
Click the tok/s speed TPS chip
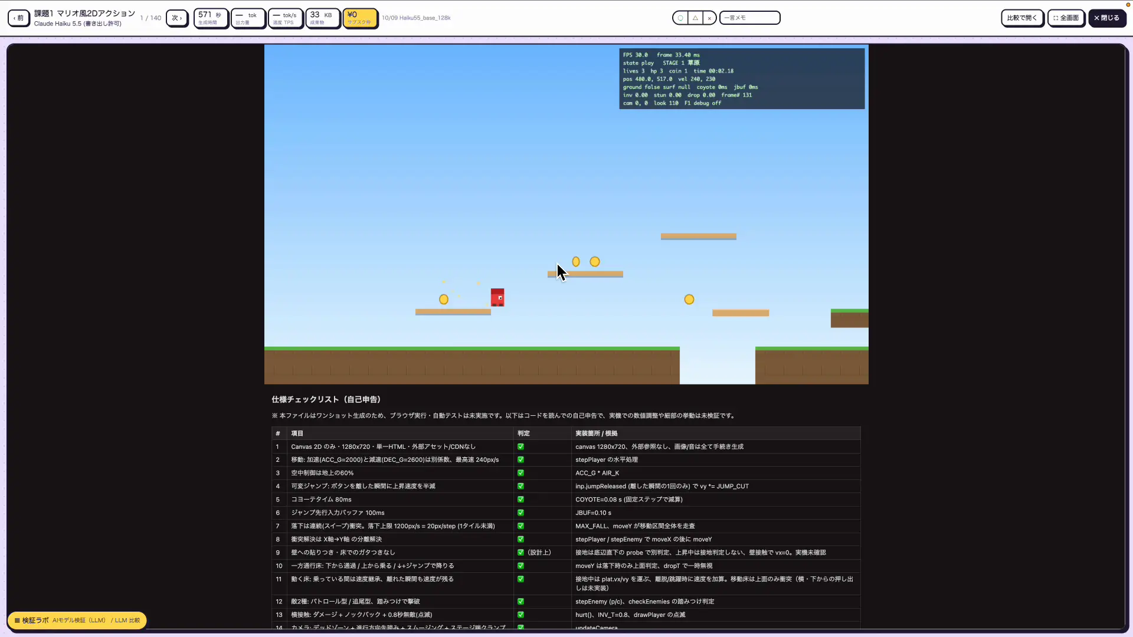(x=286, y=18)
